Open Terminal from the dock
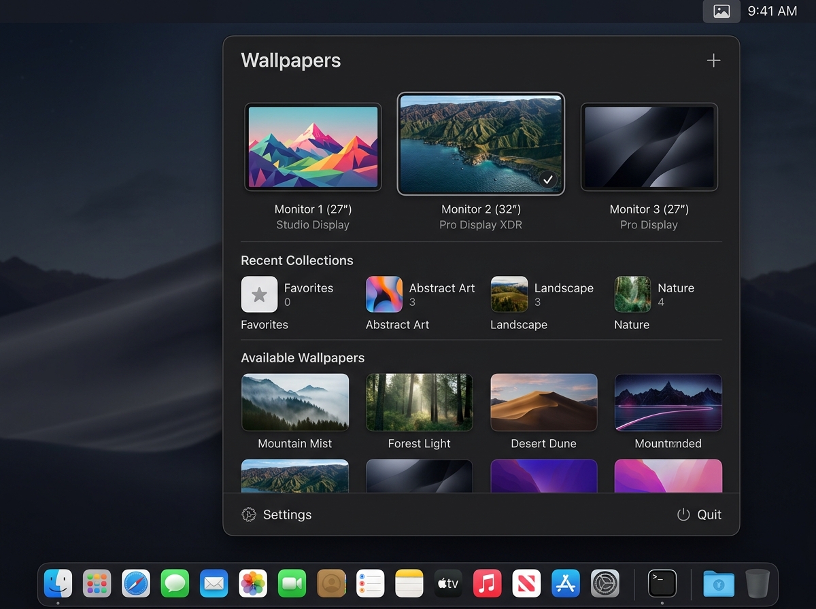816x609 pixels. (662, 583)
